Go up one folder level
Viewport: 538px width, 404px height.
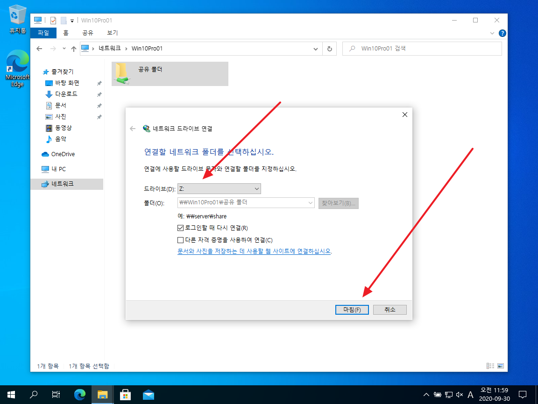pos(73,49)
